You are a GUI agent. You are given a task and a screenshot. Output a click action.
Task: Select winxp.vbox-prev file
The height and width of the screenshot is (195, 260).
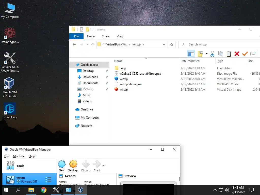coord(131,84)
